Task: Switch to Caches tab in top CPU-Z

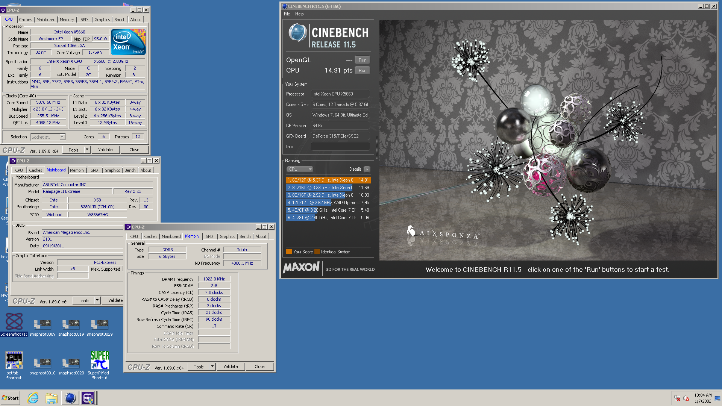Action: tap(26, 20)
